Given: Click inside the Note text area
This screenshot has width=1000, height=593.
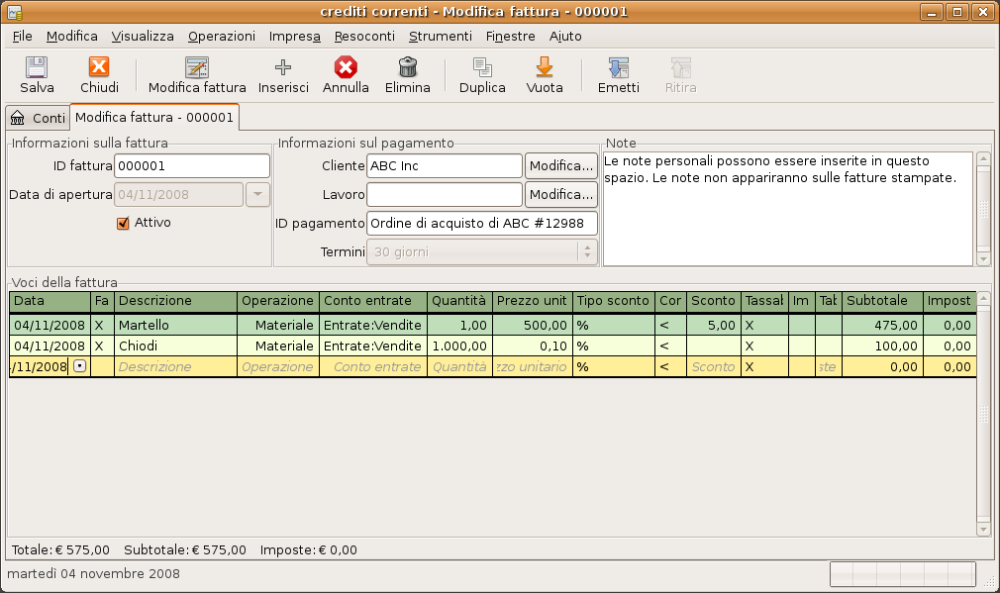Looking at the screenshot, I should [x=788, y=209].
